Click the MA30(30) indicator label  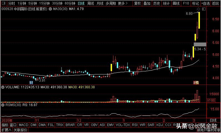(x=60, y=9)
